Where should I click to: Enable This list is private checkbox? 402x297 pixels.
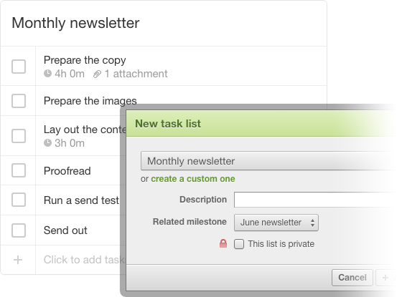[239, 244]
